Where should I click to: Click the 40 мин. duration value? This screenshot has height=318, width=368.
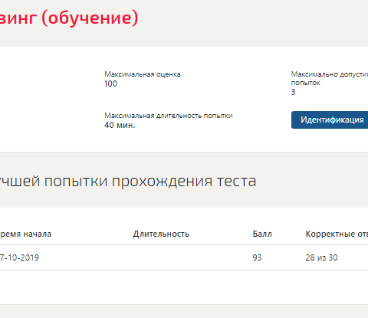120,125
